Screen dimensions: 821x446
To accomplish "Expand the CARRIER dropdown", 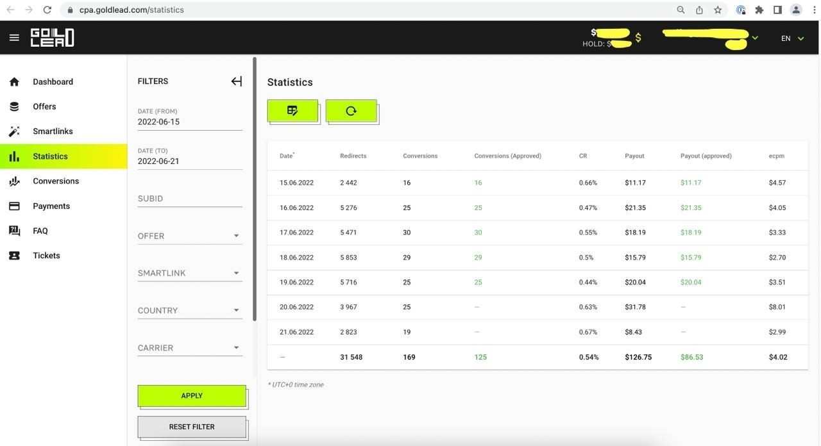I will [x=190, y=348].
